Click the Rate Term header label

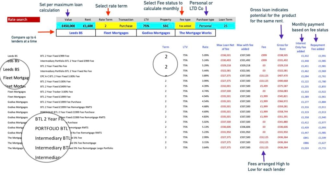click(105, 20)
